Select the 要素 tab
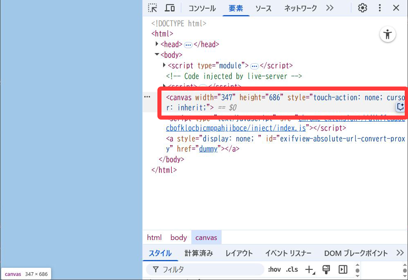This screenshot has width=408, height=280. tap(236, 8)
